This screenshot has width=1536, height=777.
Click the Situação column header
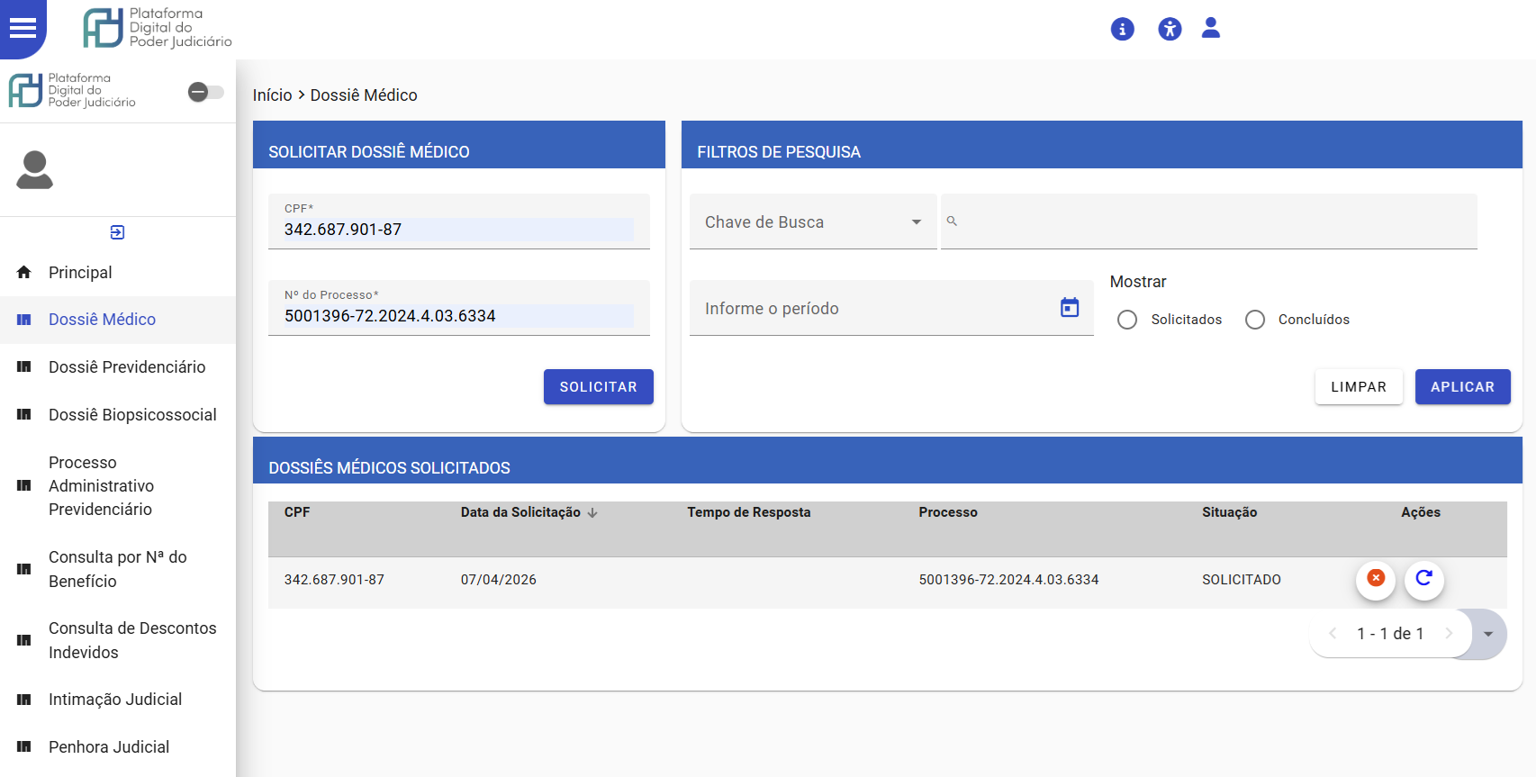pos(1230,512)
